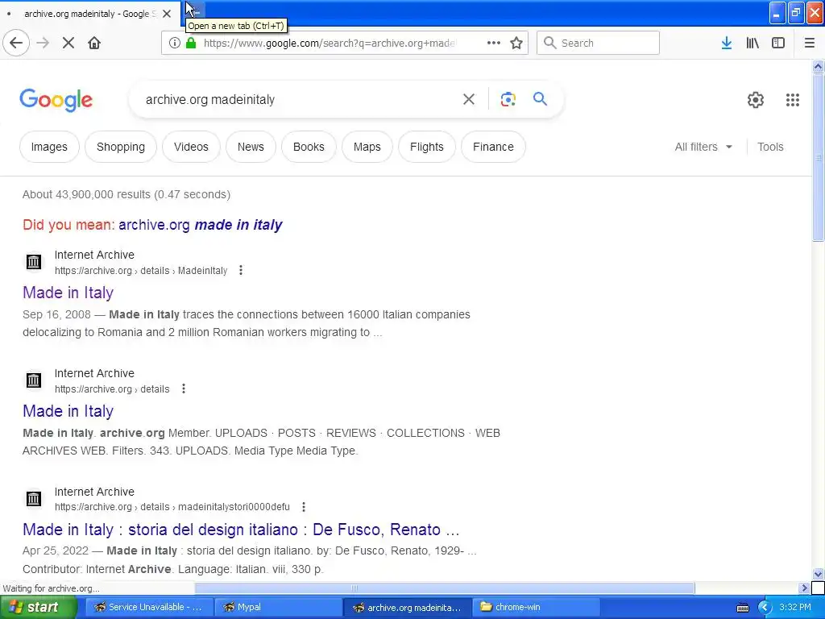Open the more options dots beside MadeinItaly result
Viewport: 825px width, 619px height.
pyautogui.click(x=241, y=271)
